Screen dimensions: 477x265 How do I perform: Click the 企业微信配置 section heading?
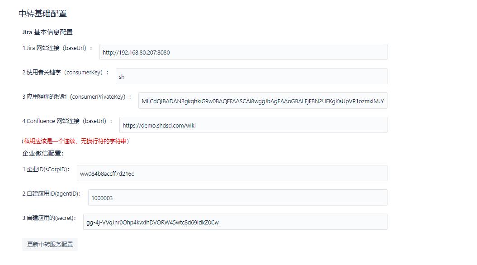tap(43, 153)
